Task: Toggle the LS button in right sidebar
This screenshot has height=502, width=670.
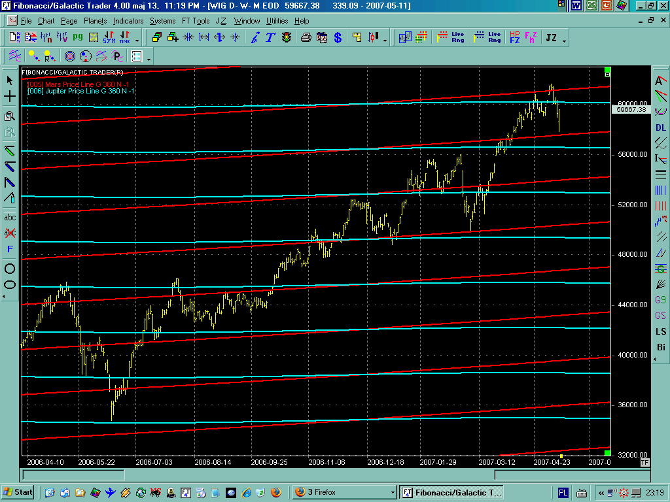Action: (661, 331)
